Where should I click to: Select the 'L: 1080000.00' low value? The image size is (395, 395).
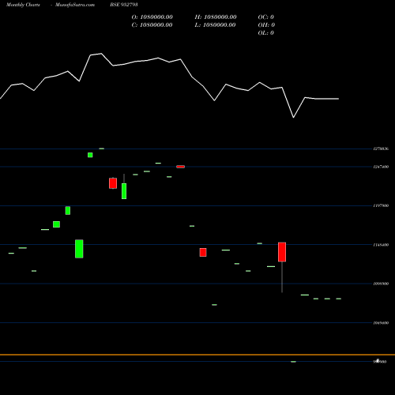[215, 25]
